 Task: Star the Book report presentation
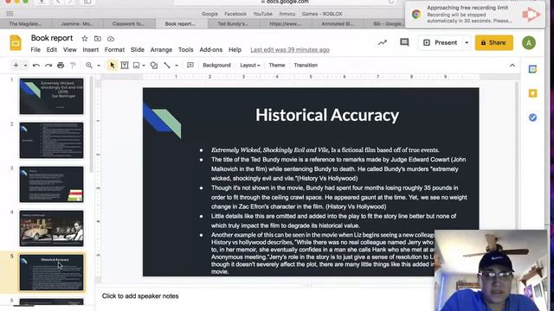click(85, 38)
